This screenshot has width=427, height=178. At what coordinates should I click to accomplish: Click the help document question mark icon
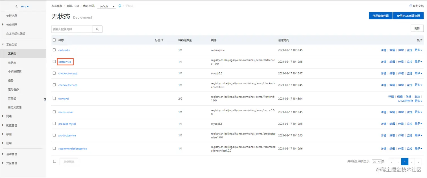[x=411, y=6]
